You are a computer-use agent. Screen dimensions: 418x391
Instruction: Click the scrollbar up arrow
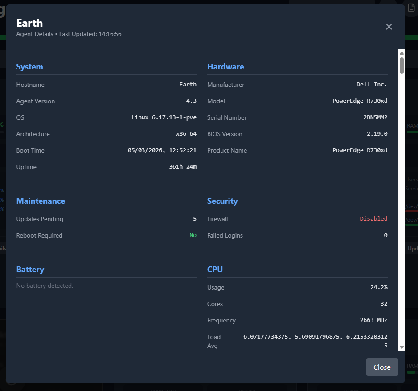[402, 53]
